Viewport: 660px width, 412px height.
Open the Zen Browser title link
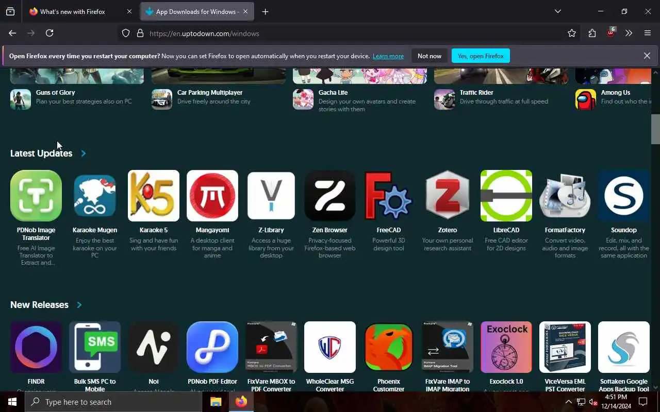tap(330, 230)
